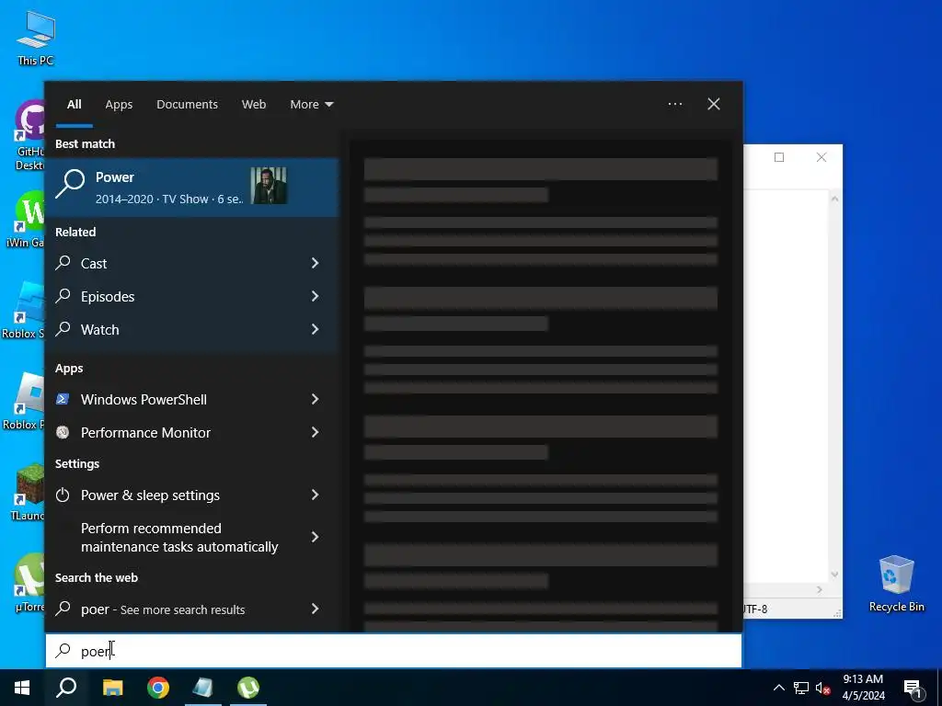Select the TLauncher Minecraft desktop shortcut
942x706 pixels.
coord(29,493)
